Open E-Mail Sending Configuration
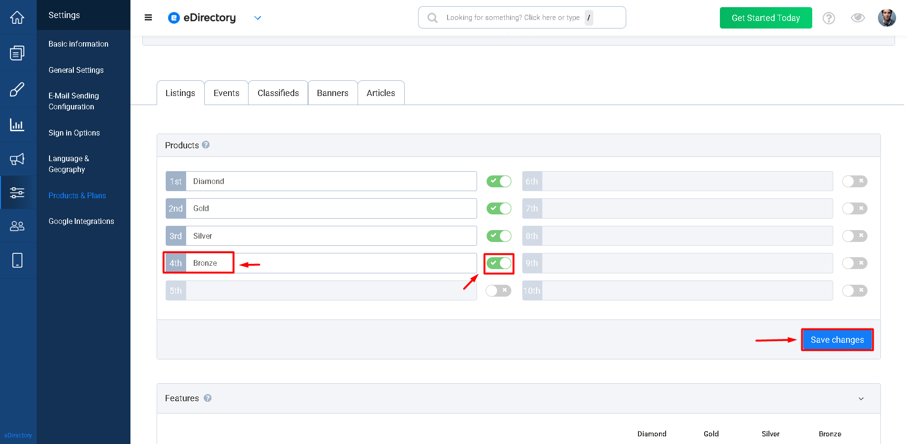This screenshot has height=444, width=907. 74,101
